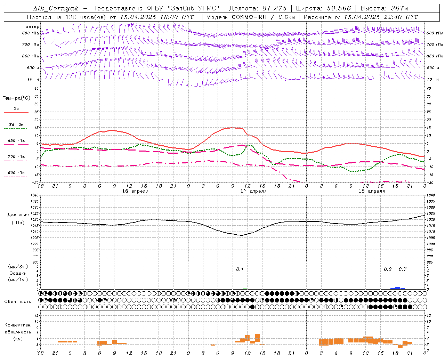Click the 0.7 precipitation amount value
445x356 pixels.
pyautogui.click(x=403, y=269)
